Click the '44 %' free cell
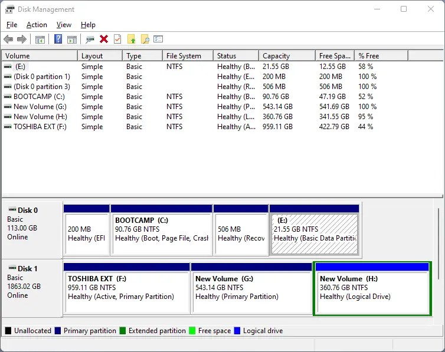The width and height of the screenshot is (445, 352). 365,127
